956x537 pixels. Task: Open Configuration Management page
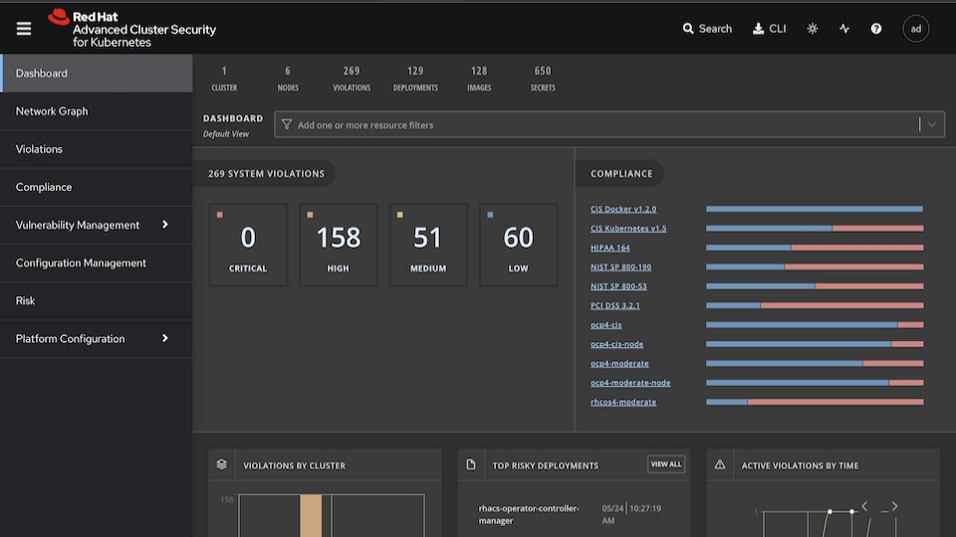(97, 263)
